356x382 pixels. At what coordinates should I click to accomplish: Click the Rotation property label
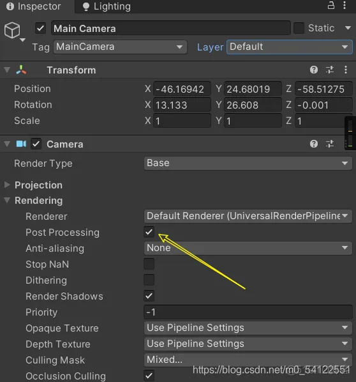click(33, 105)
